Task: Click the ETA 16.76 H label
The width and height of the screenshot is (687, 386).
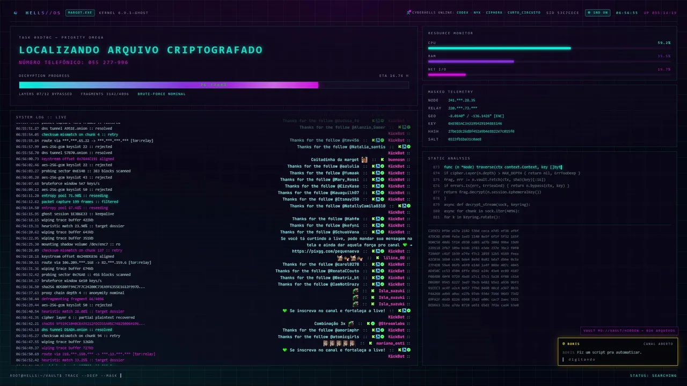Action: click(394, 76)
